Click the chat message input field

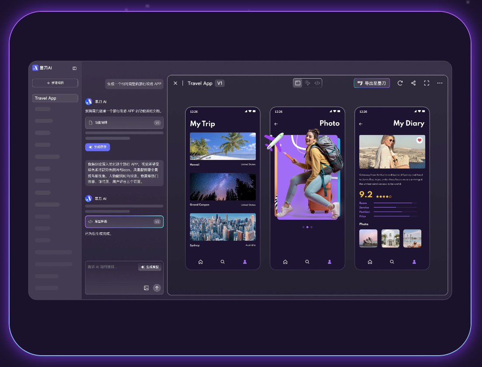[111, 267]
